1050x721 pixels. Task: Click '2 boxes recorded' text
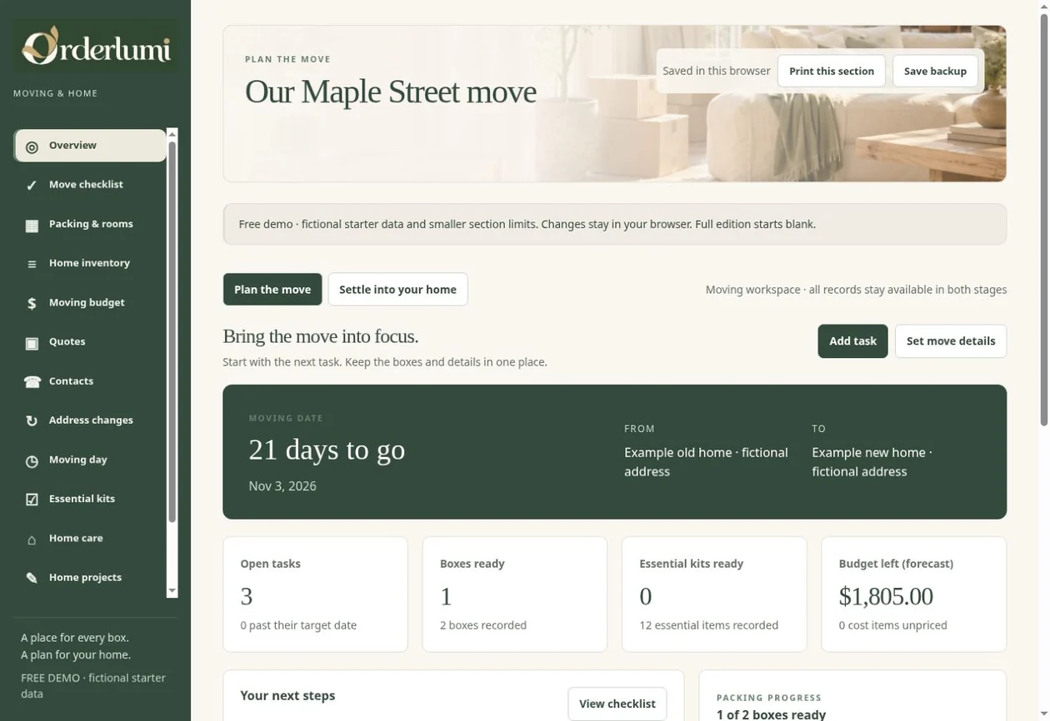pyautogui.click(x=483, y=625)
